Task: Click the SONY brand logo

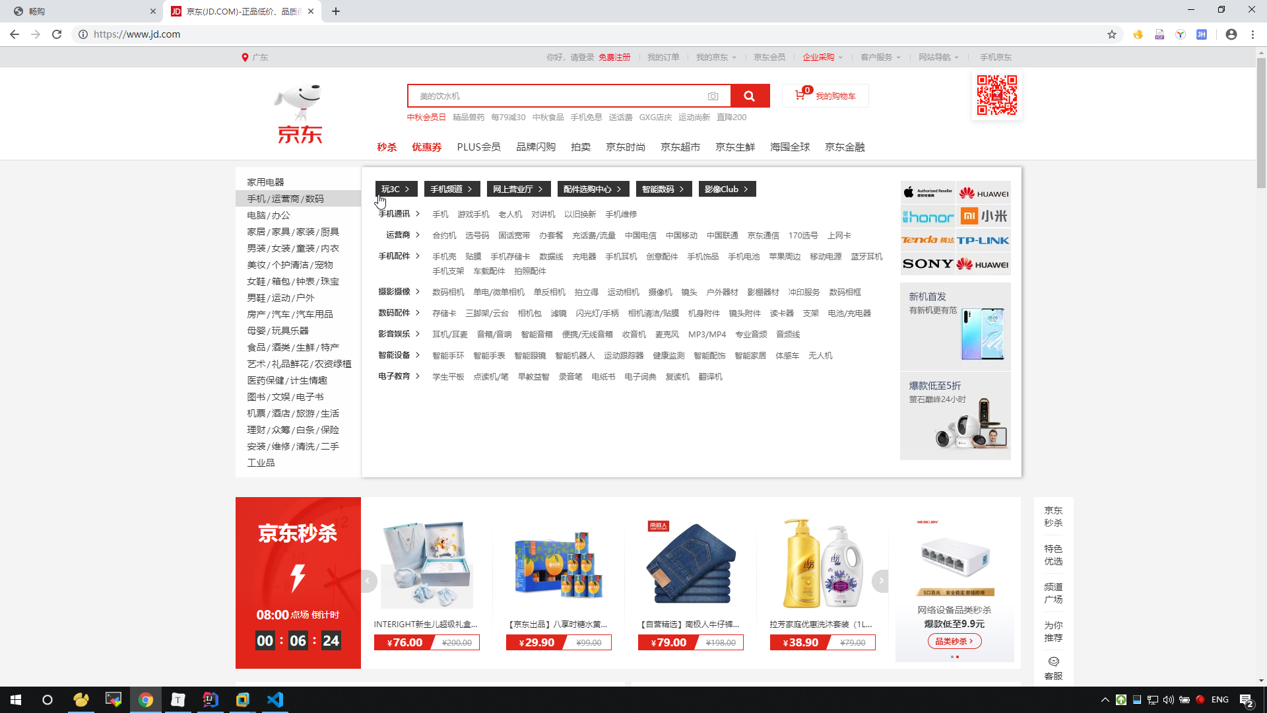Action: click(x=928, y=264)
